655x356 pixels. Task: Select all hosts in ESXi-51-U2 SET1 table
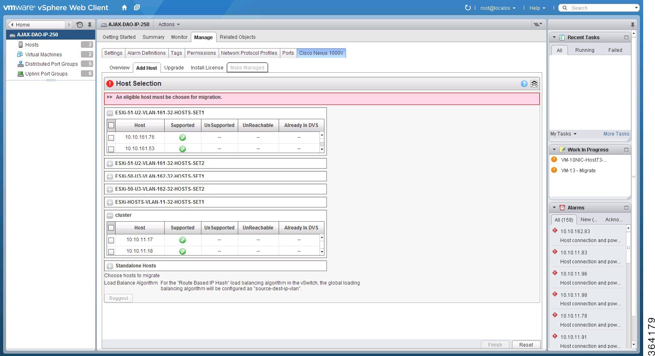coord(111,125)
